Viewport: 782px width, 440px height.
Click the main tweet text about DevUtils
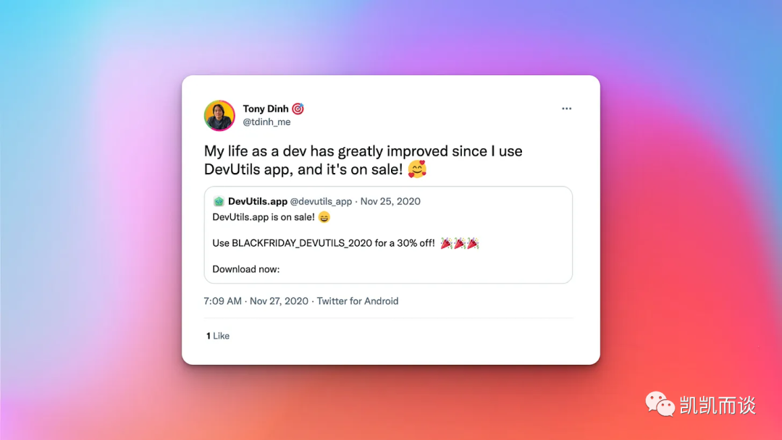(x=363, y=160)
